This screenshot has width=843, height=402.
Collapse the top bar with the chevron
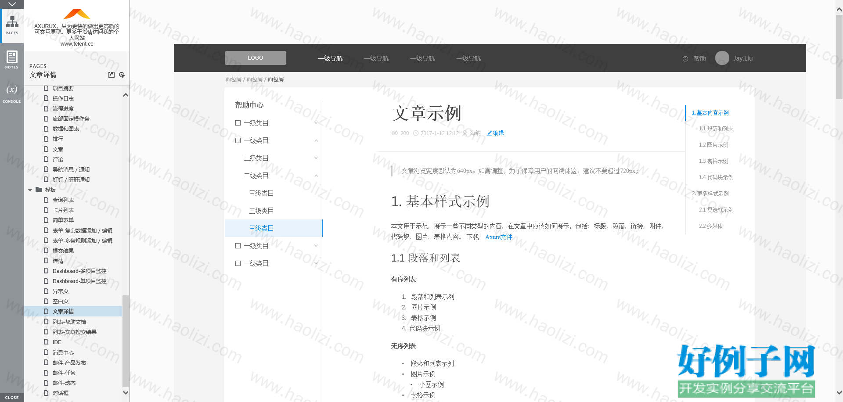12,4
